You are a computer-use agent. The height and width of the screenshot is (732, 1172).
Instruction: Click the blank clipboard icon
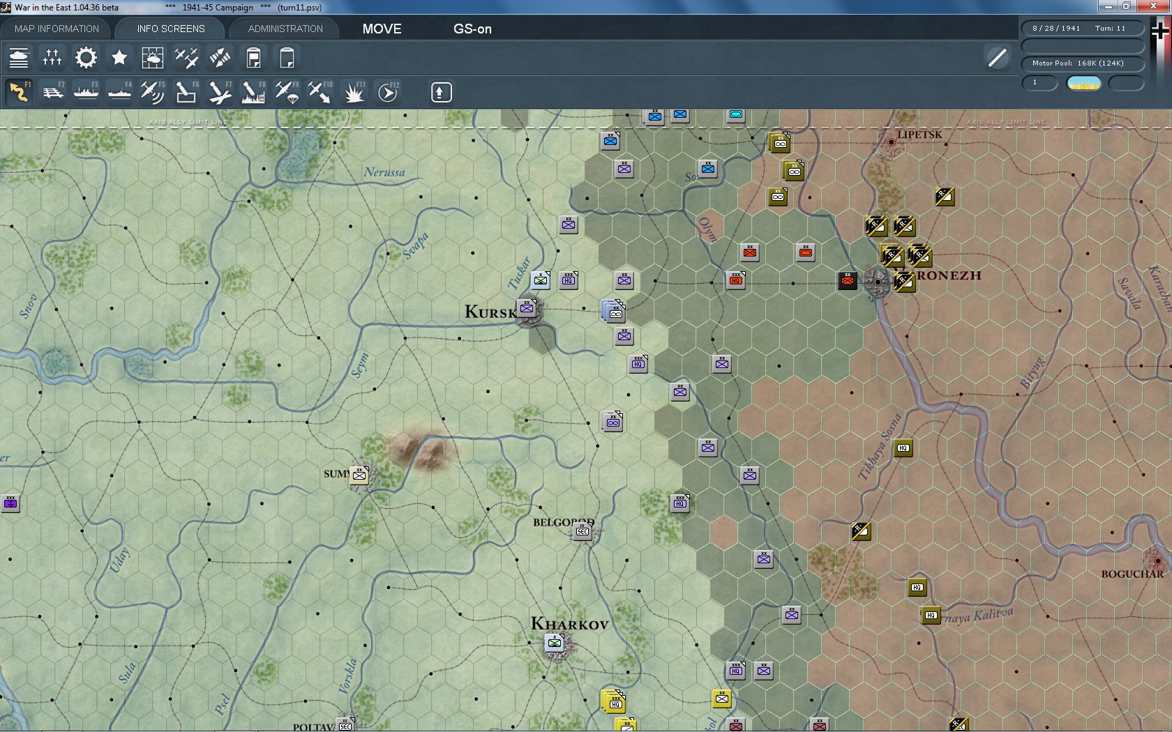click(287, 57)
